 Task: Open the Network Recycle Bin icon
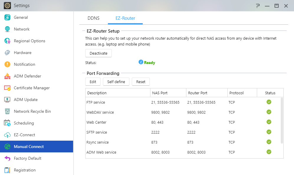tap(7, 111)
